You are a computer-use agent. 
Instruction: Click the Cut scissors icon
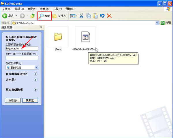point(81,16)
